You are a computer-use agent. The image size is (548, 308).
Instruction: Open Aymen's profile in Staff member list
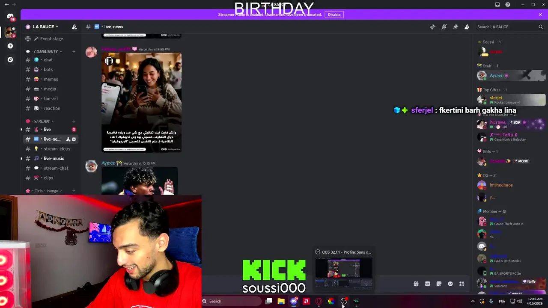pyautogui.click(x=510, y=76)
